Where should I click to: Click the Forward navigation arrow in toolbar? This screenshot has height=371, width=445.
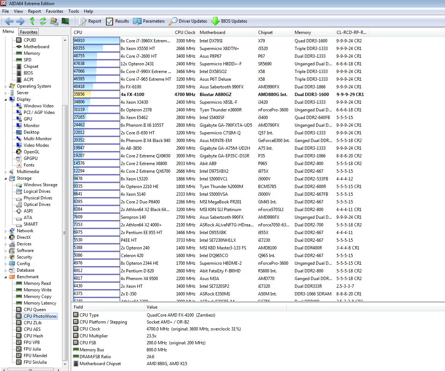(20, 21)
